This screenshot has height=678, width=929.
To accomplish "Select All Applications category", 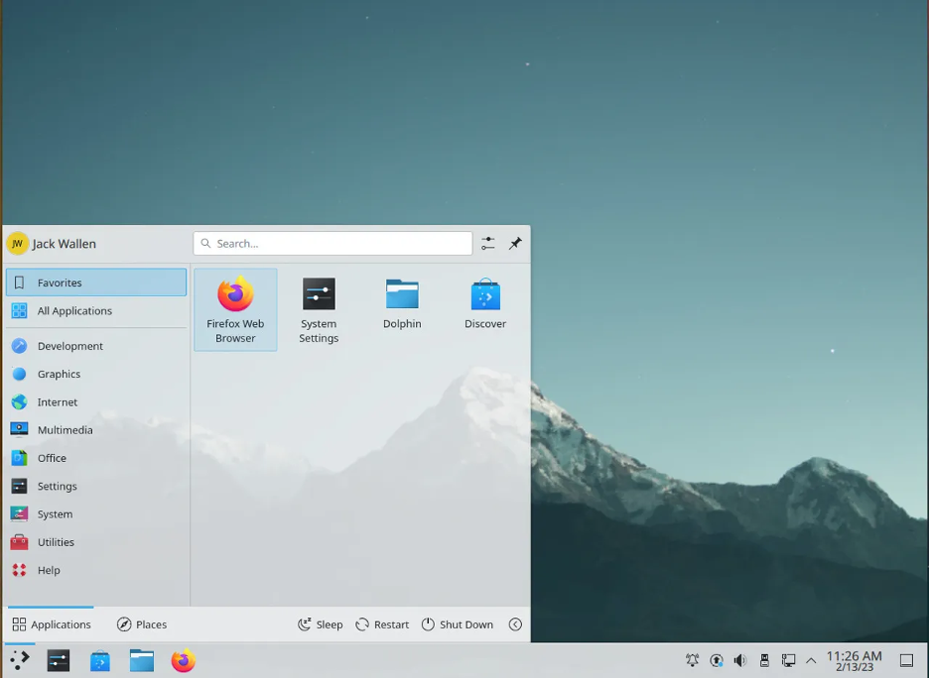I will (x=96, y=310).
